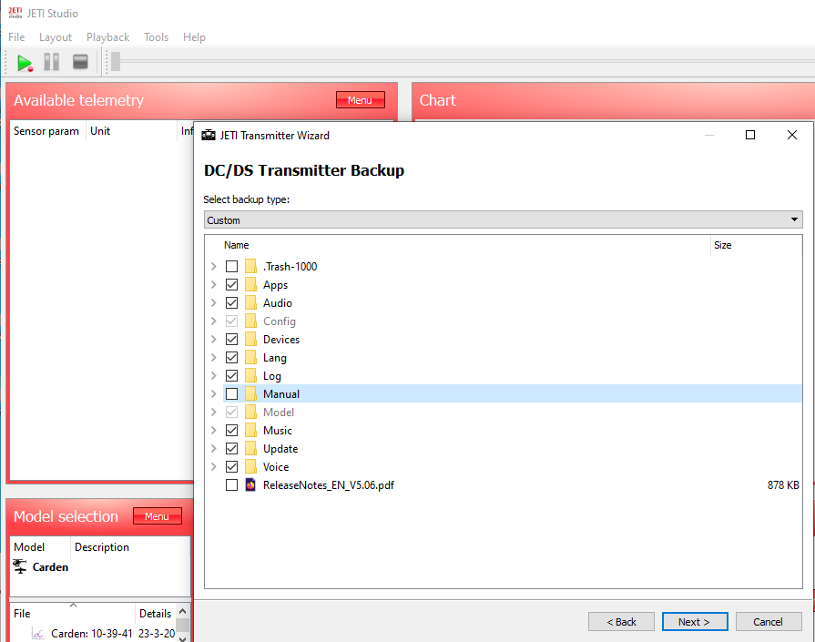The image size is (815, 642).
Task: Click the Lang folder icon
Action: 250,357
